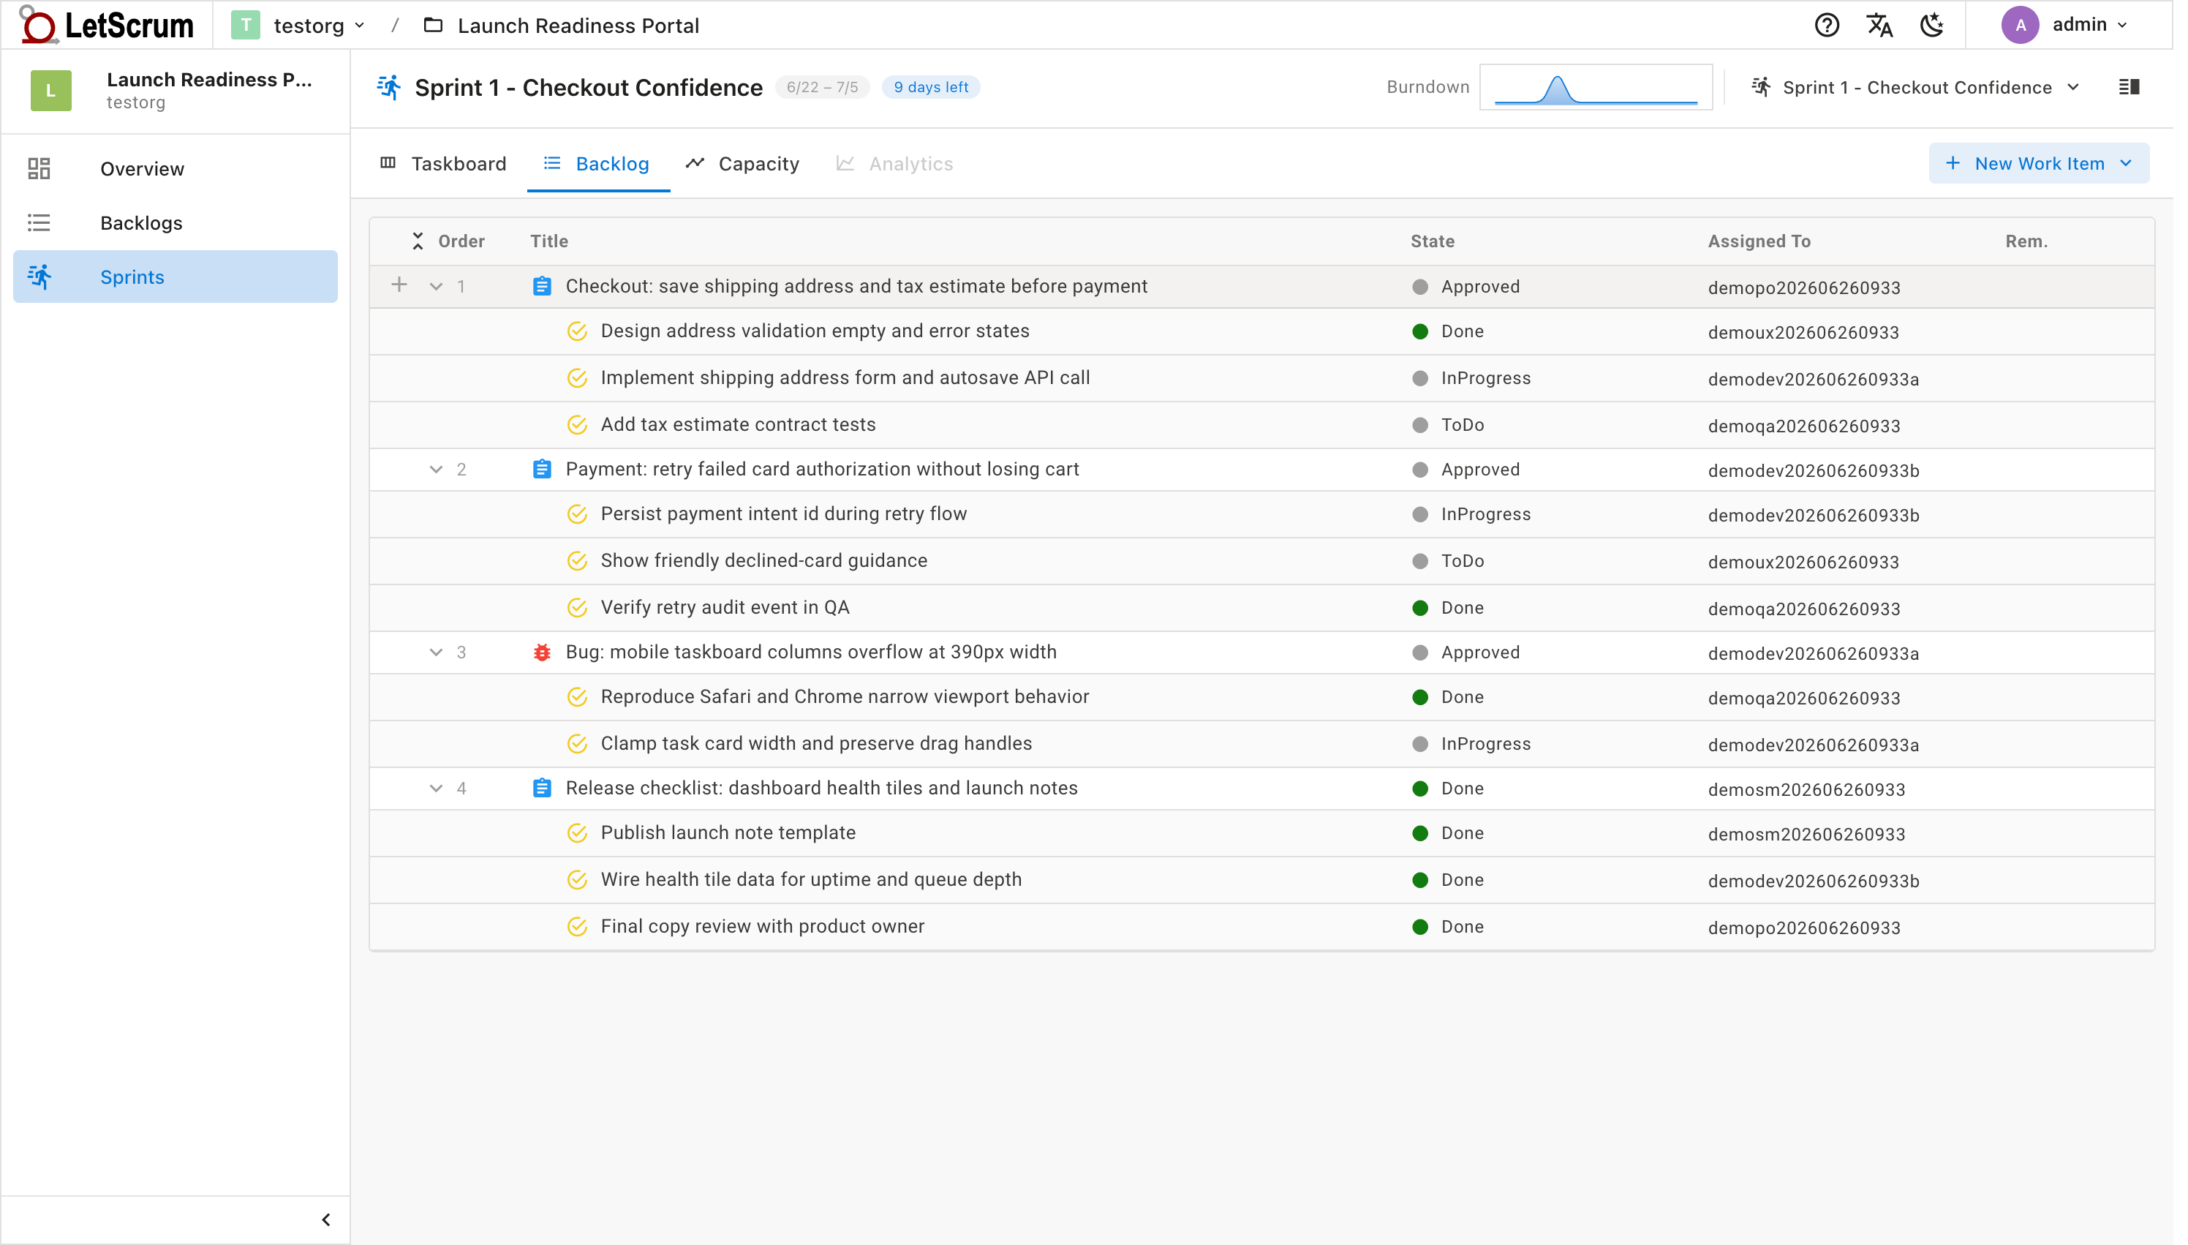Click the 9 days left badge
Image resolution: width=2188 pixels, height=1245 pixels.
930,87
